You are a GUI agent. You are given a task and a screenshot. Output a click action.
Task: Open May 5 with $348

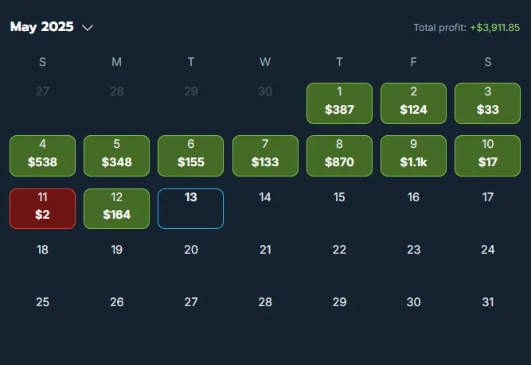pyautogui.click(x=117, y=156)
